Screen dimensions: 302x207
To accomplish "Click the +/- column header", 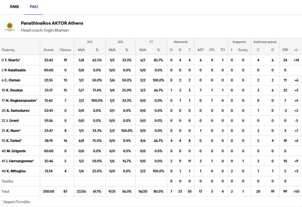I will coord(296,50).
